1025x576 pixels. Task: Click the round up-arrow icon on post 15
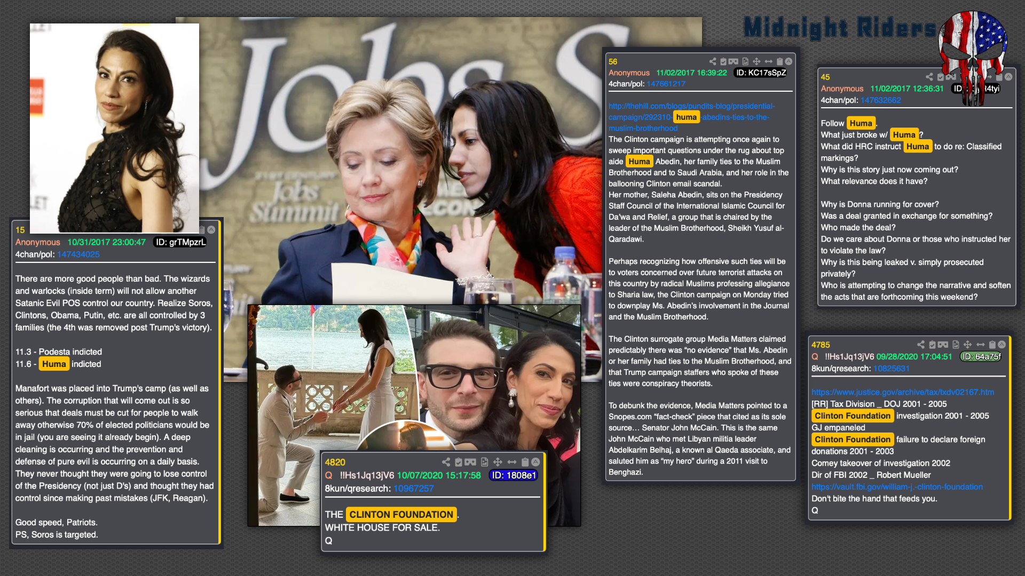tap(211, 230)
